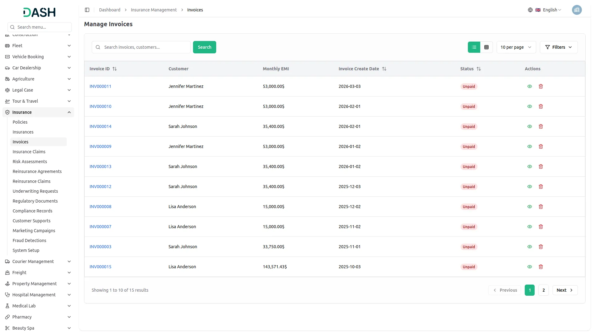Click the Search button
Viewport: 593px width, 333px height.
(204, 47)
